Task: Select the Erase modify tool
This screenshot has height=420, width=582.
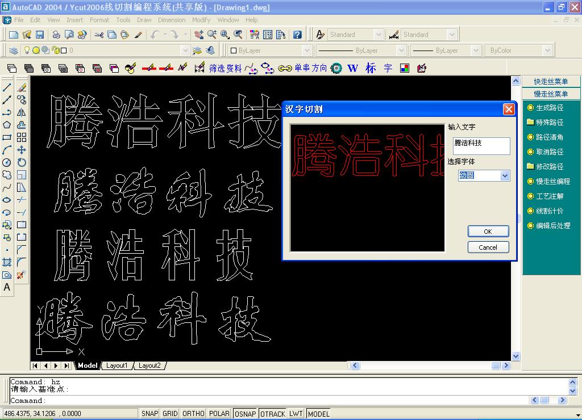Action: 22,87
